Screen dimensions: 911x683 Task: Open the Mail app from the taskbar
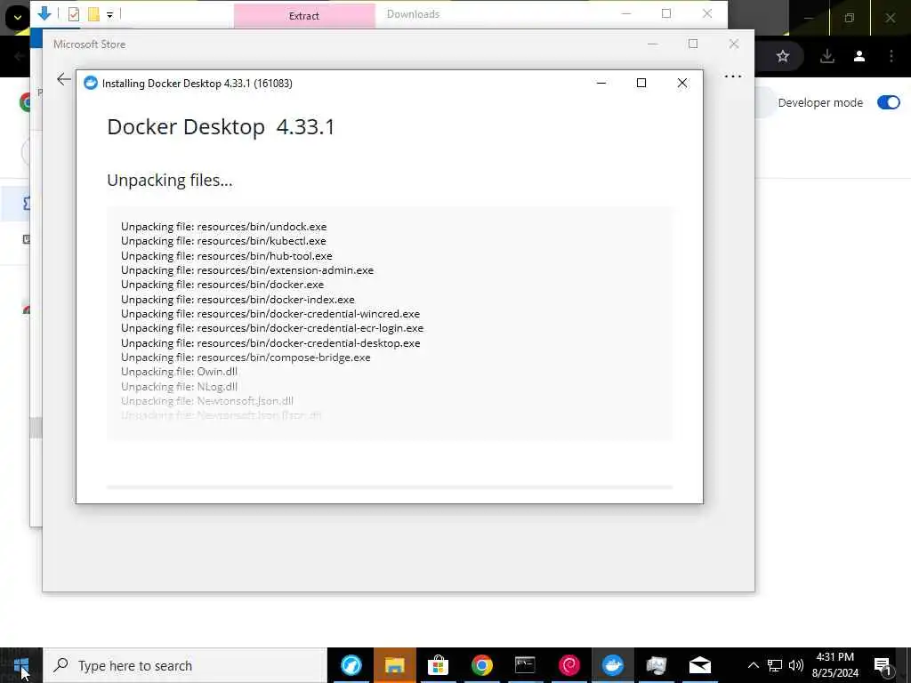point(699,665)
